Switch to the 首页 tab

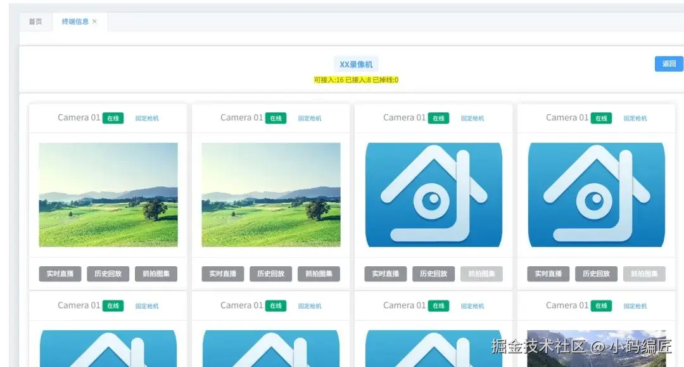pos(35,22)
